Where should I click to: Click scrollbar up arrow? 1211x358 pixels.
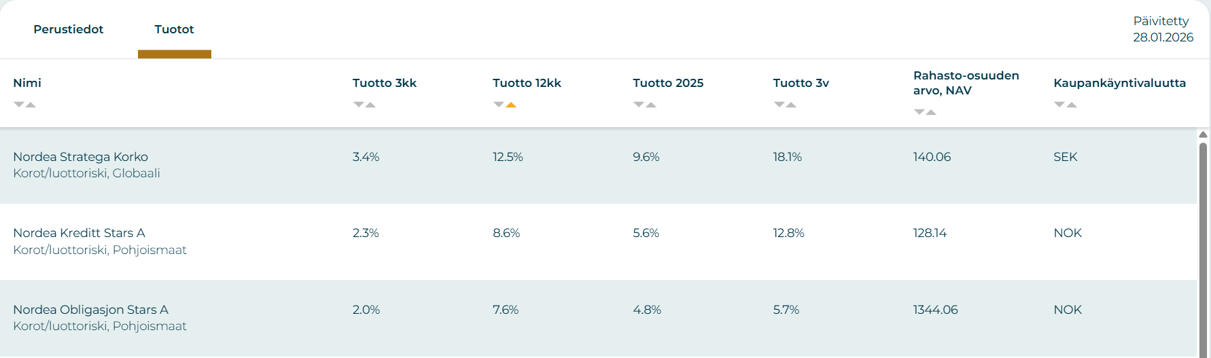pyautogui.click(x=1203, y=135)
